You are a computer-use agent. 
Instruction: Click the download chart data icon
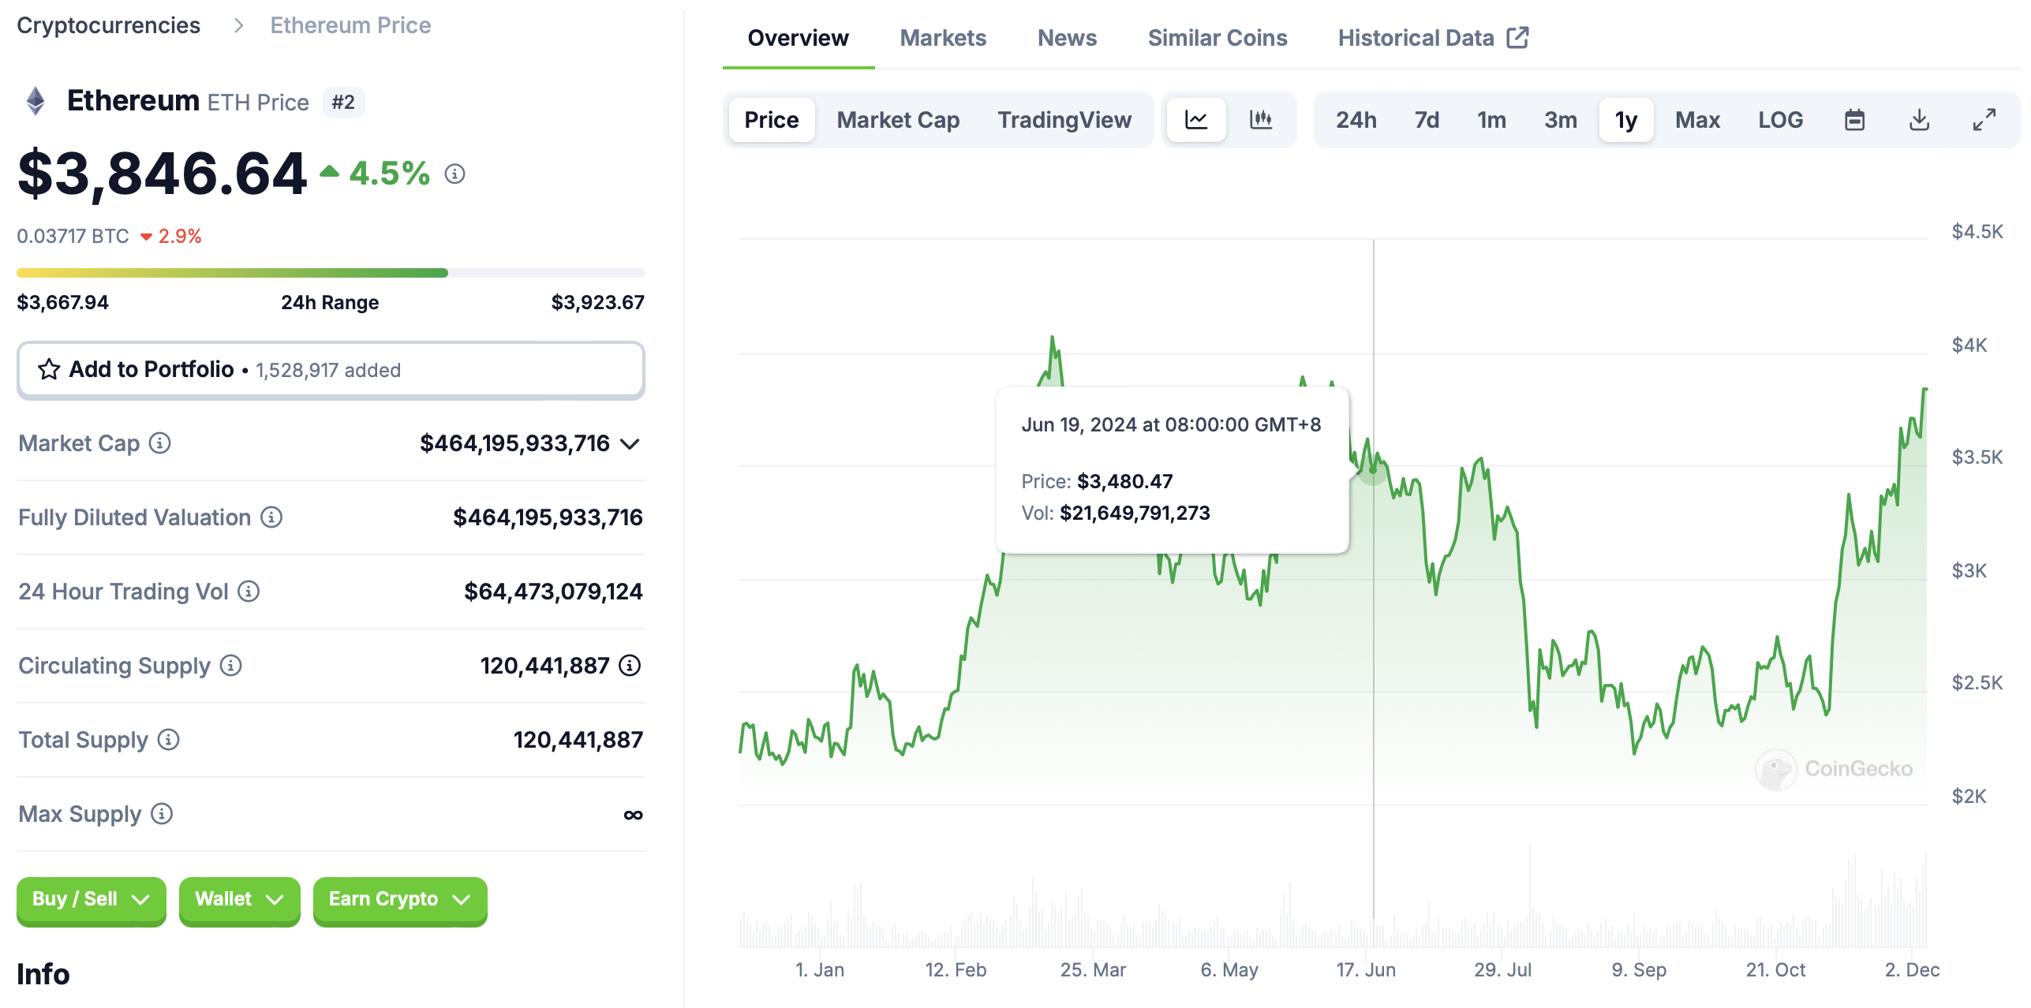[x=1919, y=120]
